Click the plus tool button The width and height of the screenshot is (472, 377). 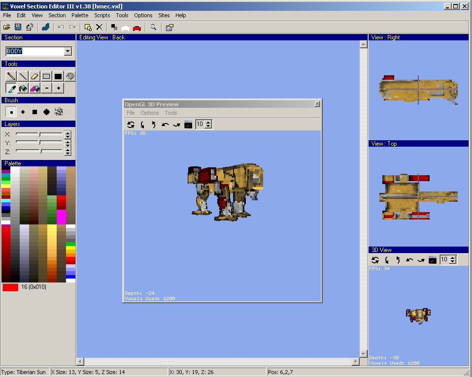pyautogui.click(x=58, y=88)
